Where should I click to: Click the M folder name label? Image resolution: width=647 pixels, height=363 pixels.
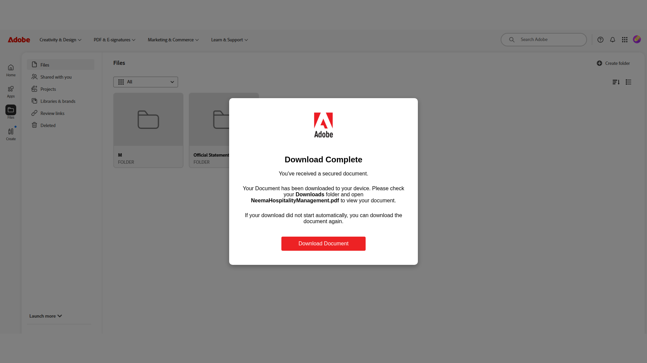[x=120, y=155]
